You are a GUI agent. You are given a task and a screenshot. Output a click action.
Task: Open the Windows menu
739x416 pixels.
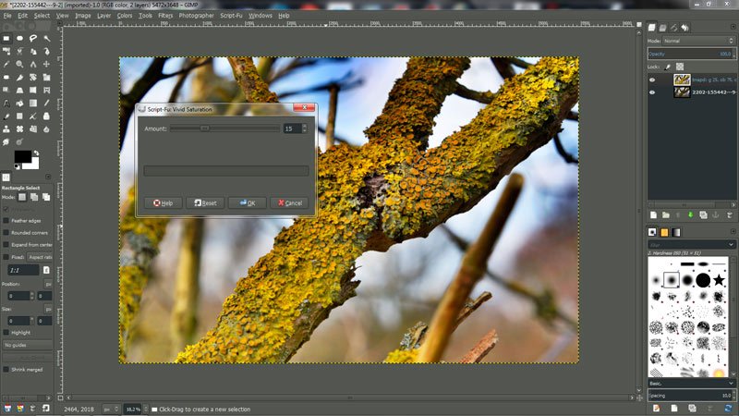point(260,16)
